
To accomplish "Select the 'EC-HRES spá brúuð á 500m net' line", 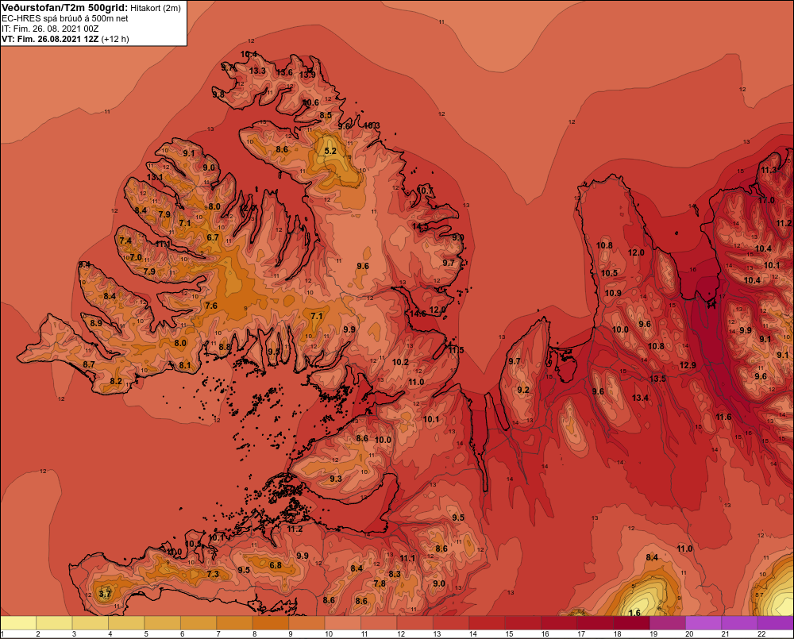I will 65,18.
